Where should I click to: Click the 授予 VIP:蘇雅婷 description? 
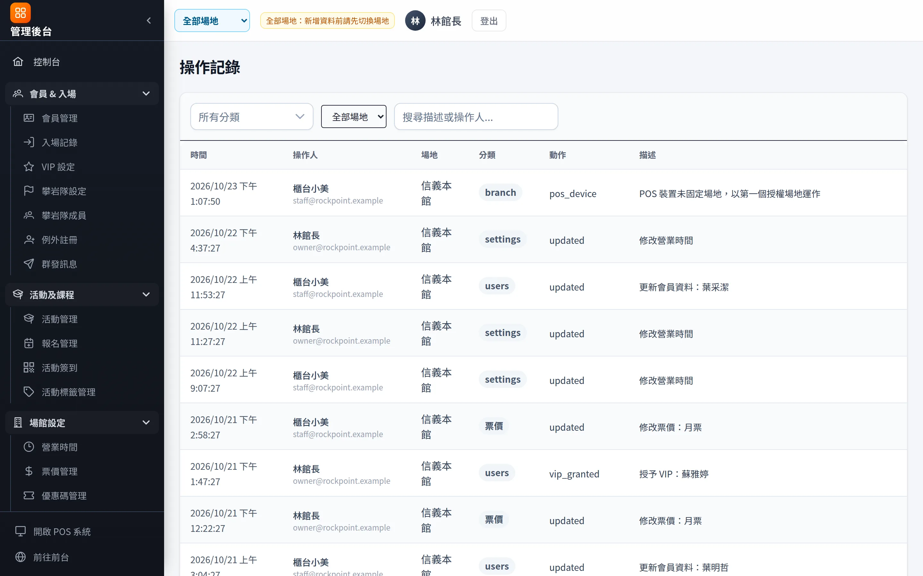pyautogui.click(x=674, y=474)
